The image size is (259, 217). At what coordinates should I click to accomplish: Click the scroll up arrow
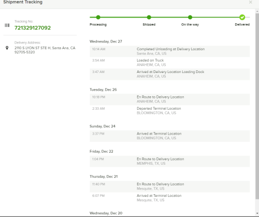[257, 11]
